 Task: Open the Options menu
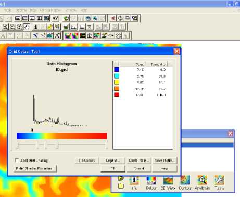pyautogui.click(x=21, y=10)
